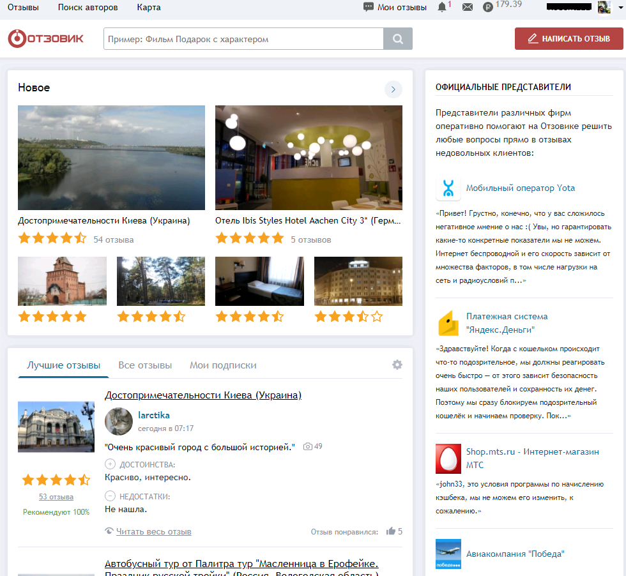This screenshot has height=576, width=626.
Task: Click the minus icon by НЕДОСТАТКИ
Action: pos(110,496)
